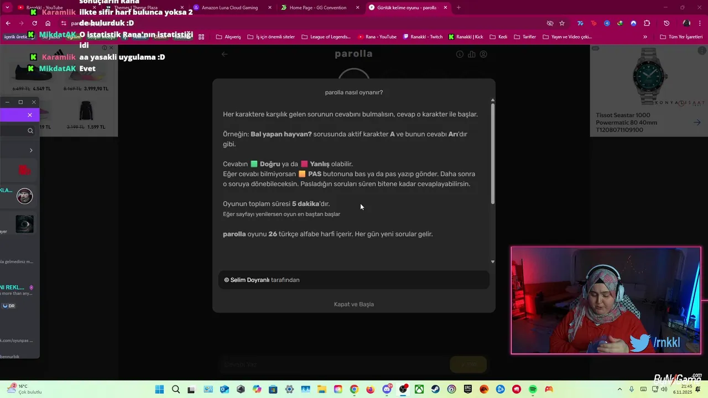Open the weather widget showing 16°C
The height and width of the screenshot is (398, 708).
[x=25, y=389]
